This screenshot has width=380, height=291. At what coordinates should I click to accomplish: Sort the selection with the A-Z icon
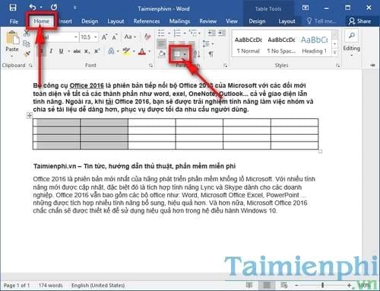pyautogui.click(x=197, y=54)
